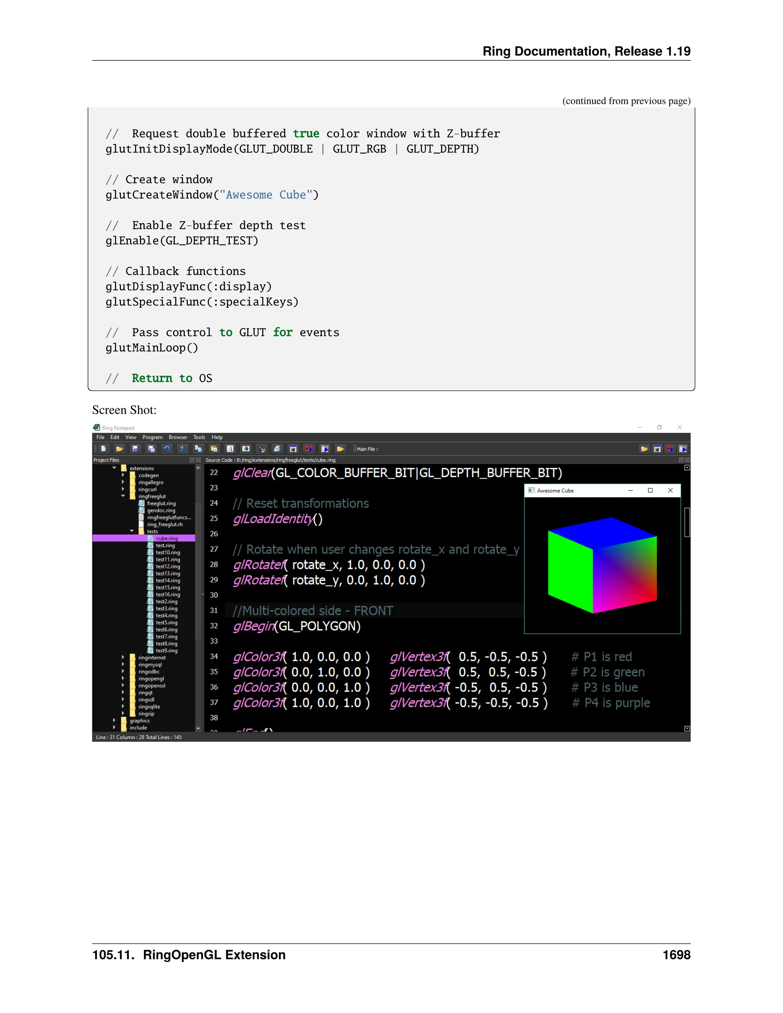Expand the codegen folder
Screen dimensions: 783x1013
point(123,475)
